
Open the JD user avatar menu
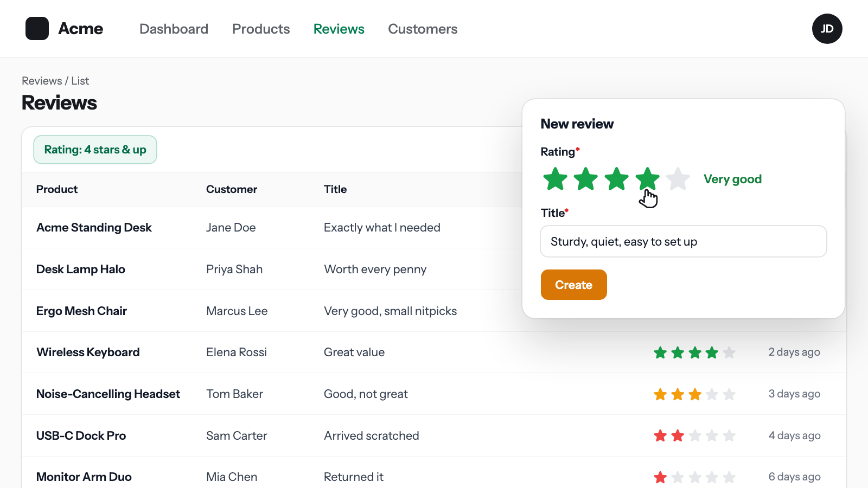827,29
